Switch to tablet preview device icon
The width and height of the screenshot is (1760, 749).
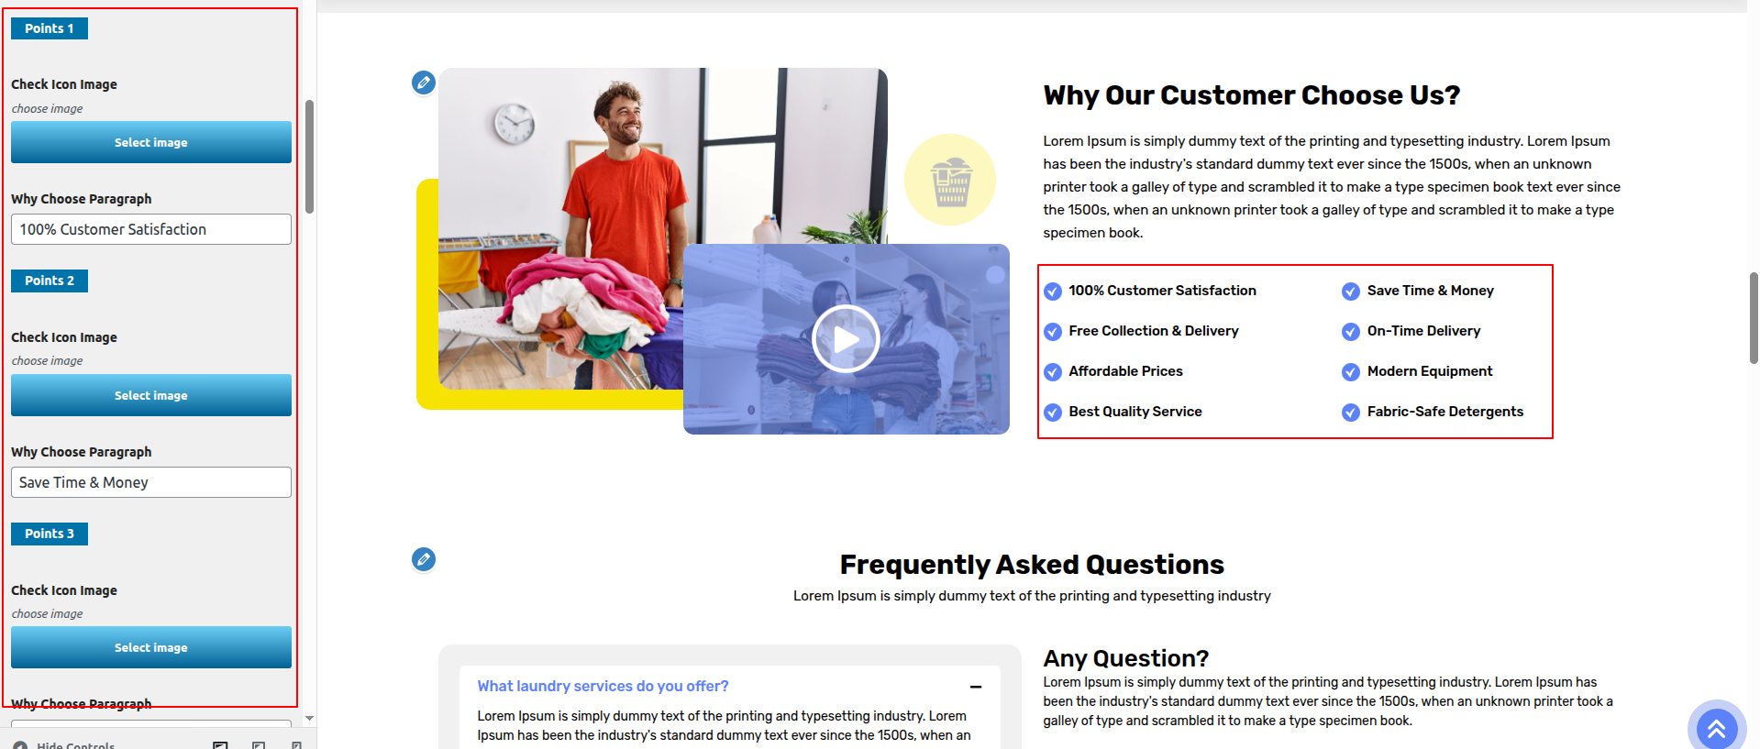(259, 744)
